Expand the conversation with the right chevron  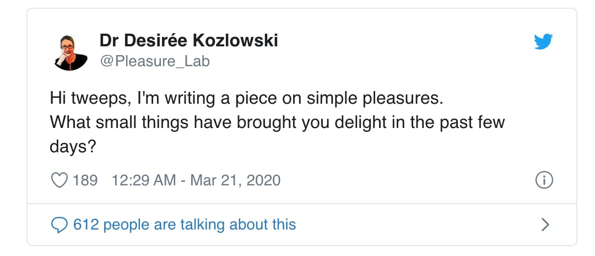(545, 224)
